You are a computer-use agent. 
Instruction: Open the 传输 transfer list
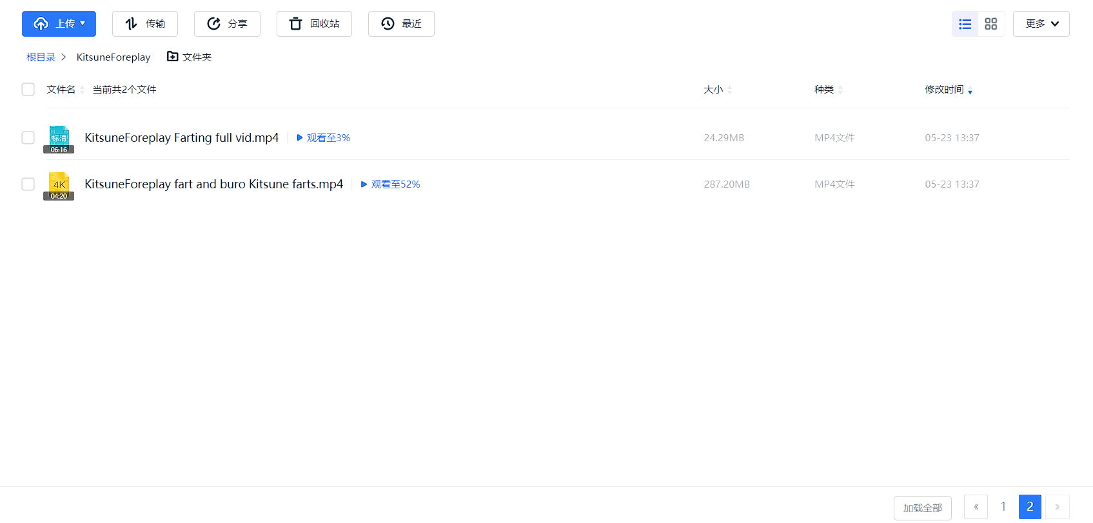pos(145,24)
